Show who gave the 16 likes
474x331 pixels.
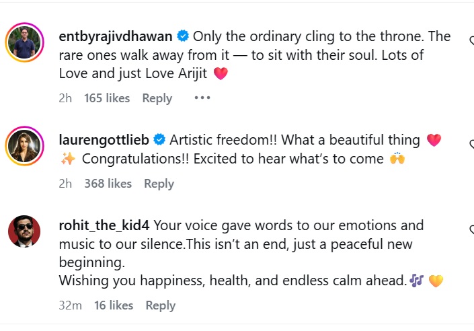click(x=114, y=305)
